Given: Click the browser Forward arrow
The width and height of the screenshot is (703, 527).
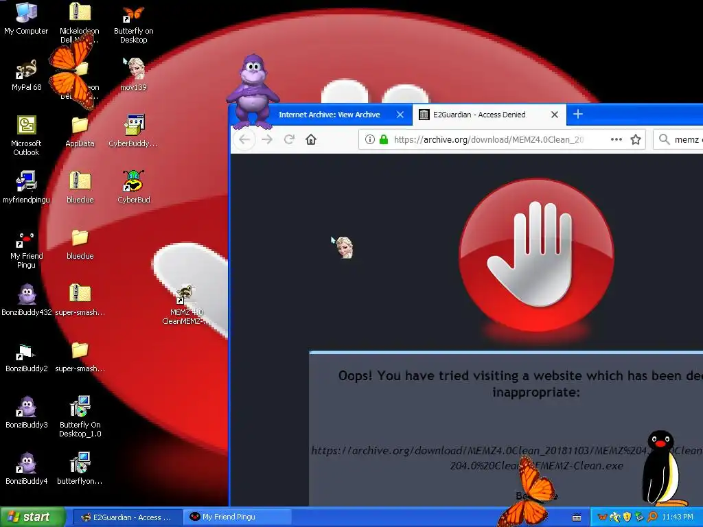Looking at the screenshot, I should [267, 139].
